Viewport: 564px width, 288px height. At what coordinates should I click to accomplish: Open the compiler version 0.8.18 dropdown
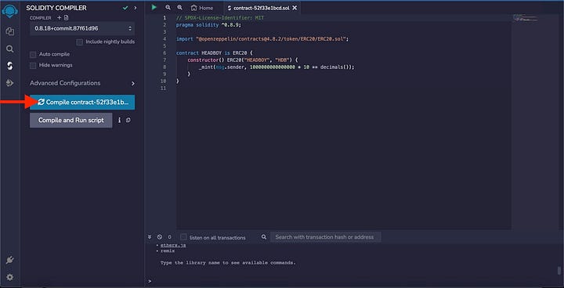(x=82, y=28)
